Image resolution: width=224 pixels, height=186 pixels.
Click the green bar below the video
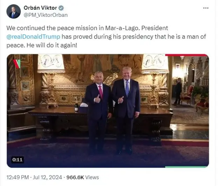tap(186, 167)
